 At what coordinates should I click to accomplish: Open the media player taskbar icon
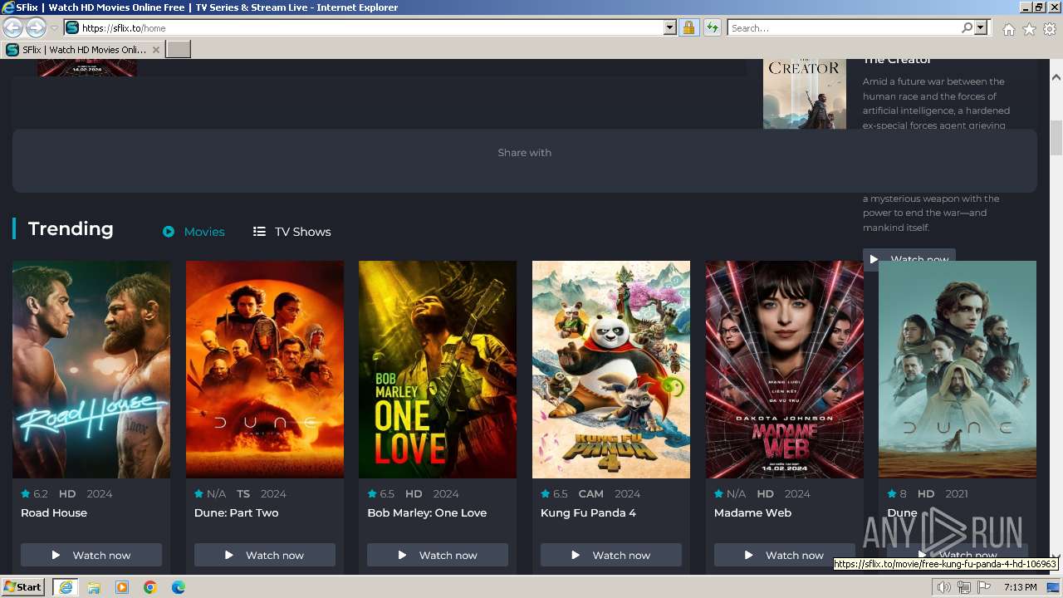pos(122,587)
